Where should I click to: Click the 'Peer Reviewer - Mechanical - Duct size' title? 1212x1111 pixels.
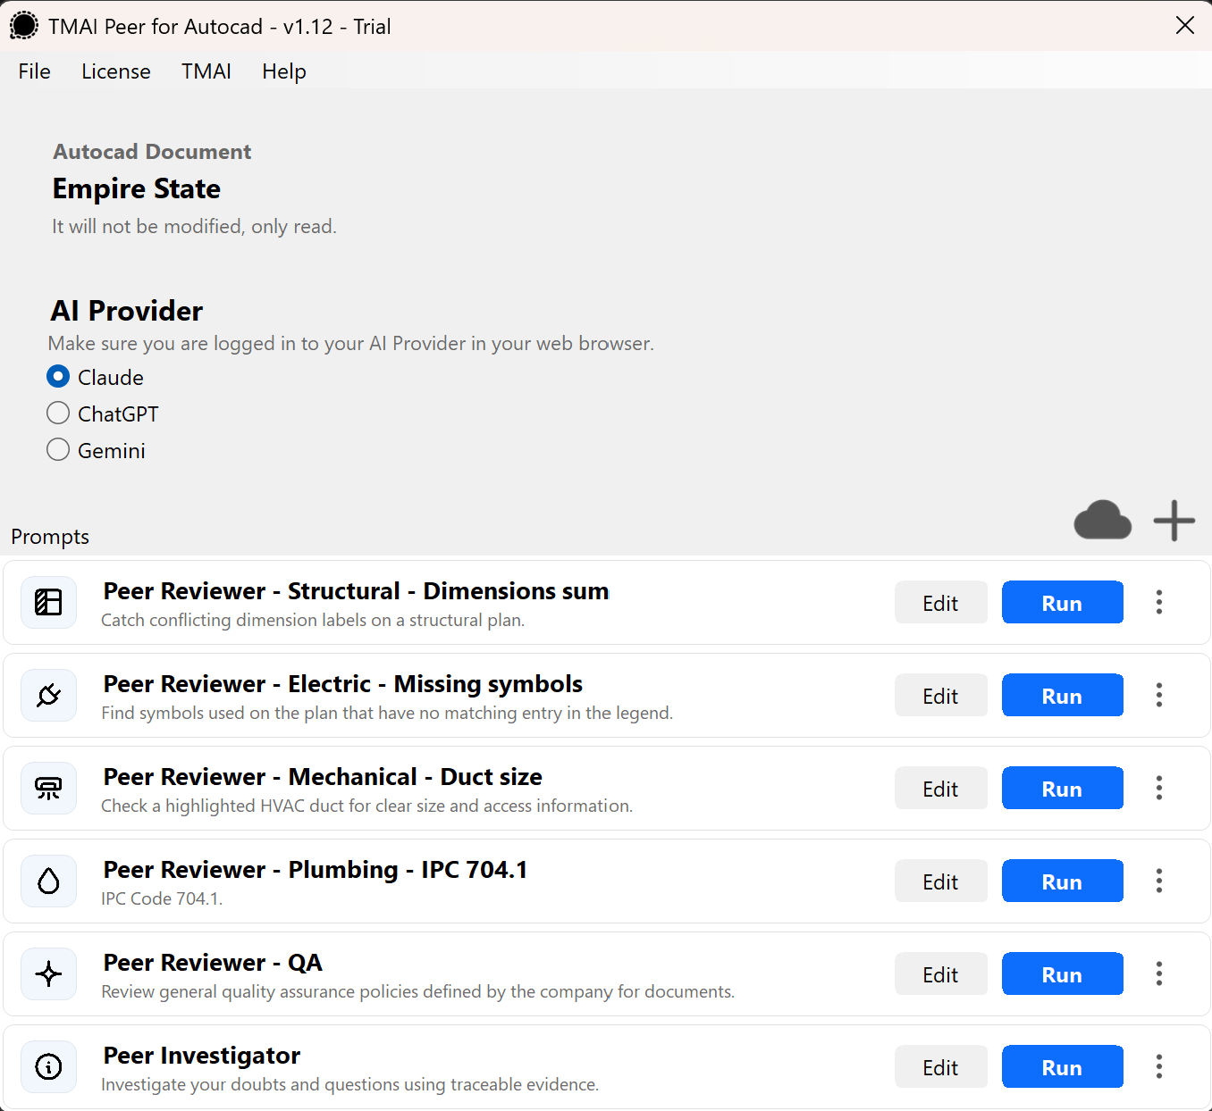[323, 777]
